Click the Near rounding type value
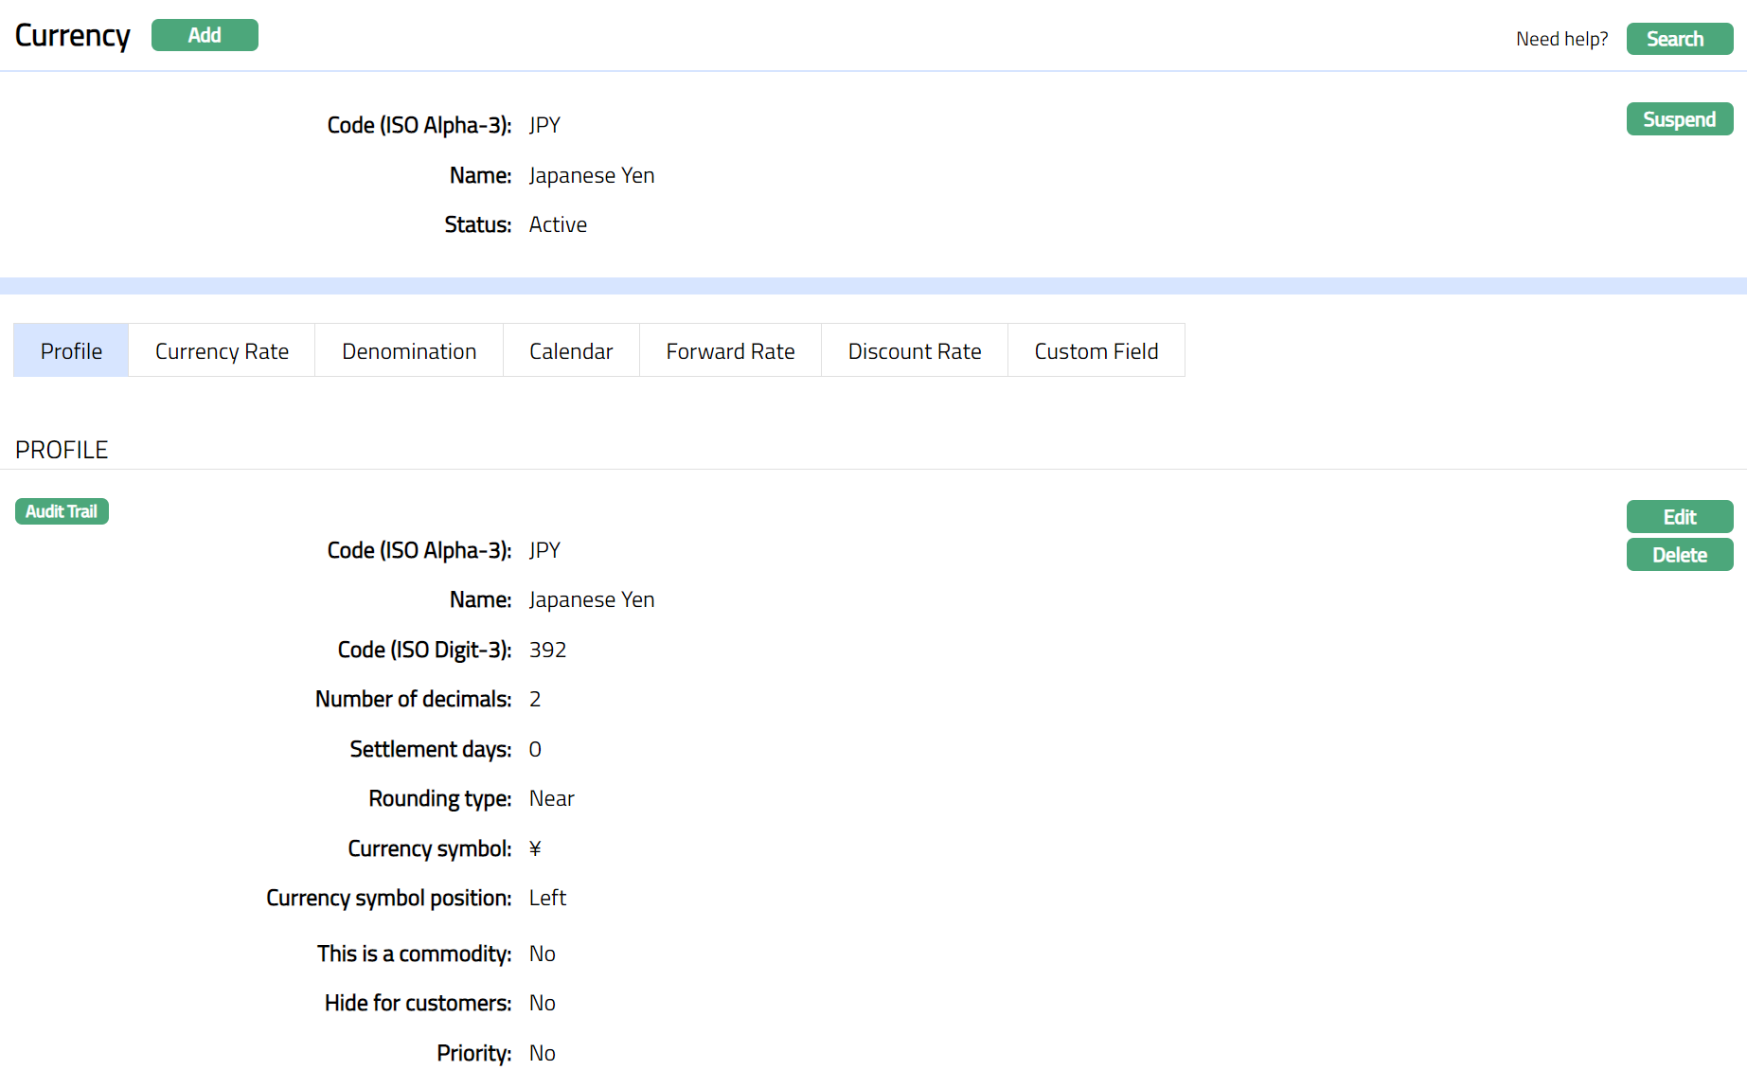This screenshot has width=1747, height=1088. pyautogui.click(x=551, y=799)
